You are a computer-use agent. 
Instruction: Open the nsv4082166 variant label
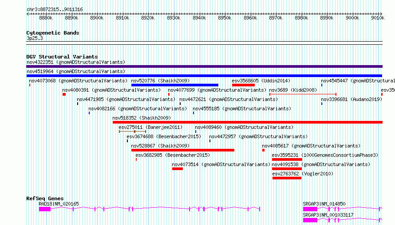coord(138,109)
